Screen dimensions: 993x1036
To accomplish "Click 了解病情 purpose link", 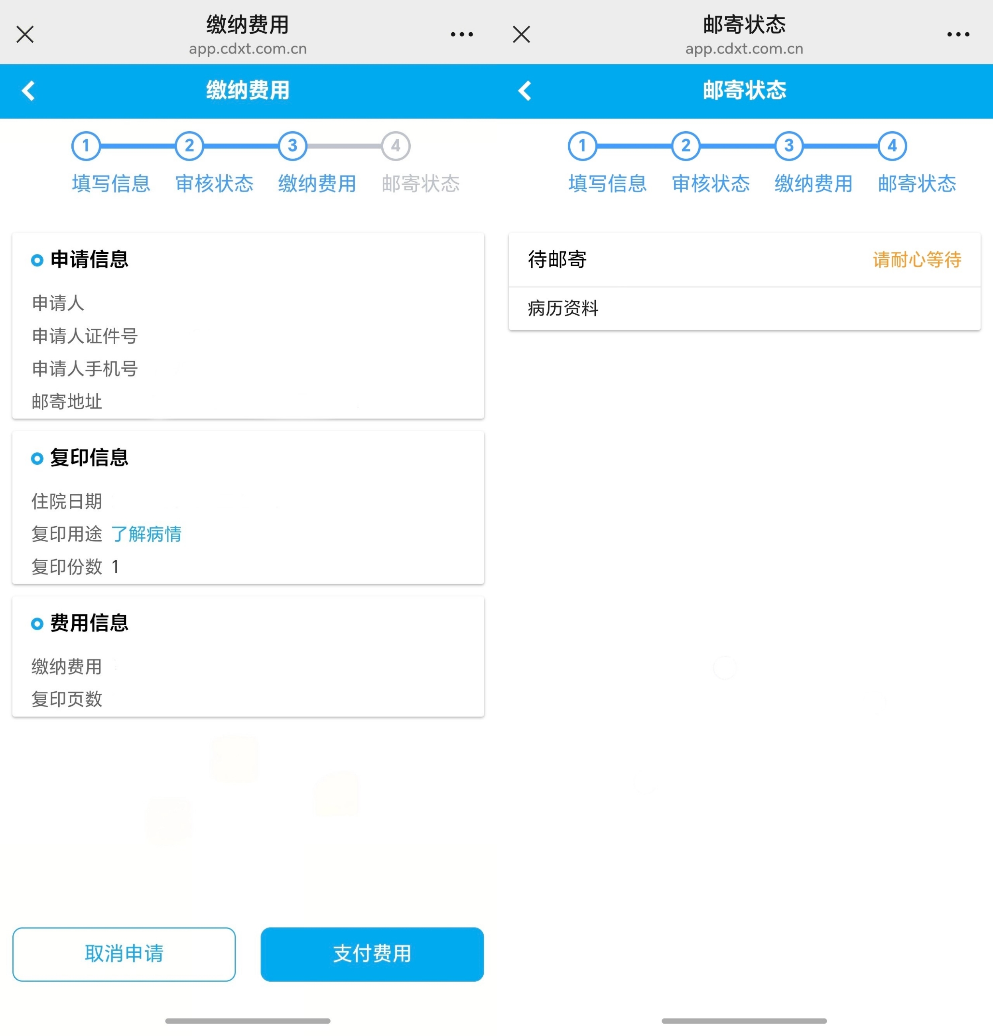I will (x=146, y=534).
